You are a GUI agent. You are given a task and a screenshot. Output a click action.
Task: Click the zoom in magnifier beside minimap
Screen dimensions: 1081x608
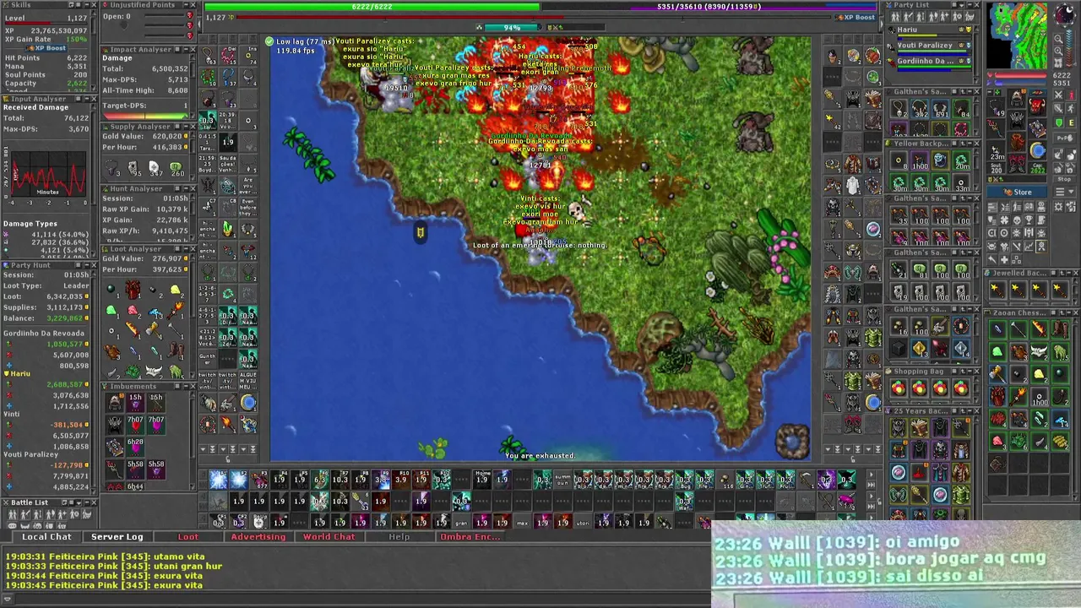pos(1058,51)
